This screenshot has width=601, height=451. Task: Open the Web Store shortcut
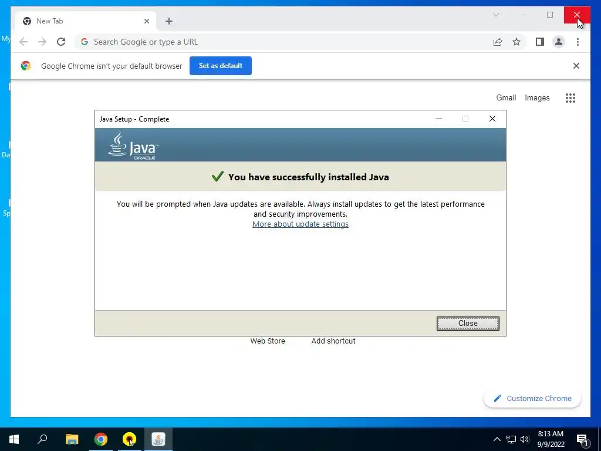tap(268, 341)
